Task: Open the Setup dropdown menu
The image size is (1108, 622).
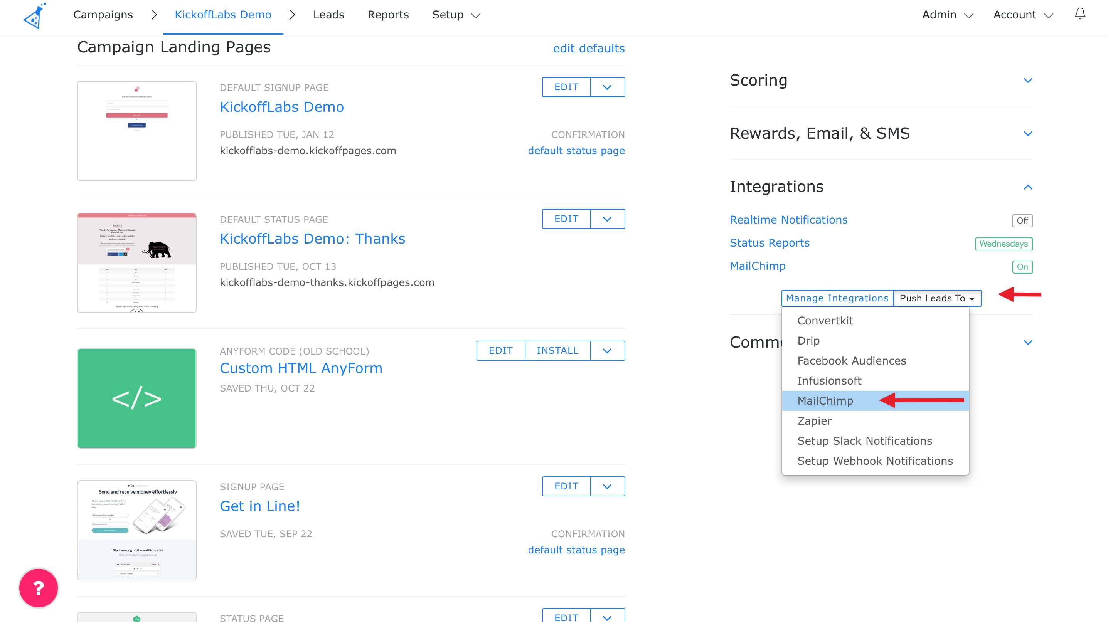Action: (456, 15)
